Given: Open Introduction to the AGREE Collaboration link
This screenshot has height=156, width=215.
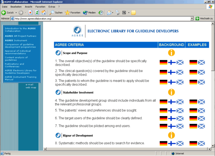Looking at the screenshot, I should point(20,30).
